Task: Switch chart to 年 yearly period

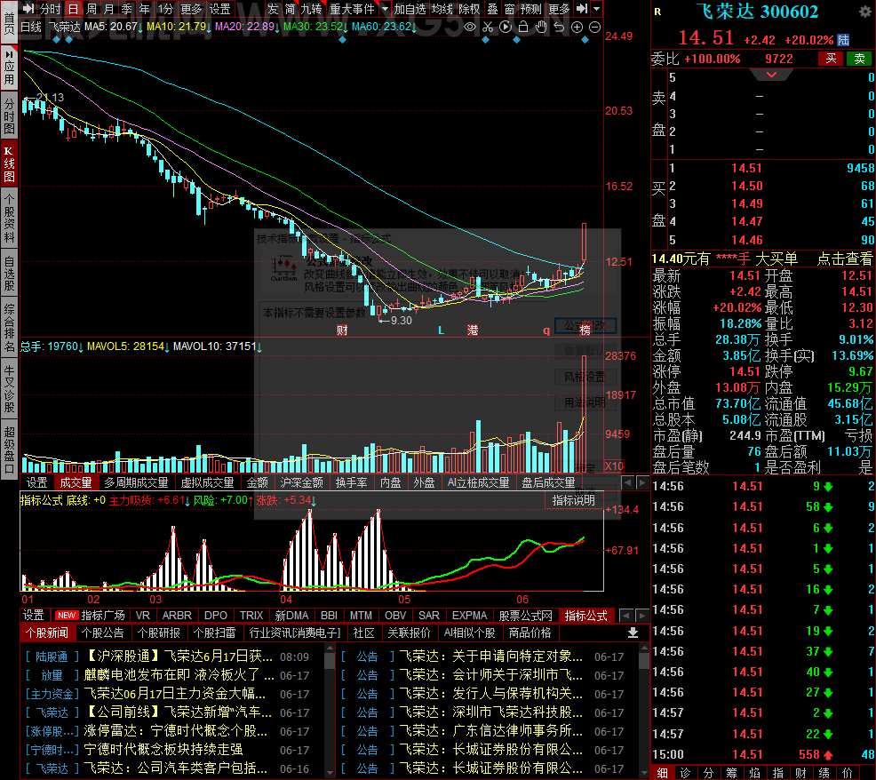Action: click(x=145, y=9)
